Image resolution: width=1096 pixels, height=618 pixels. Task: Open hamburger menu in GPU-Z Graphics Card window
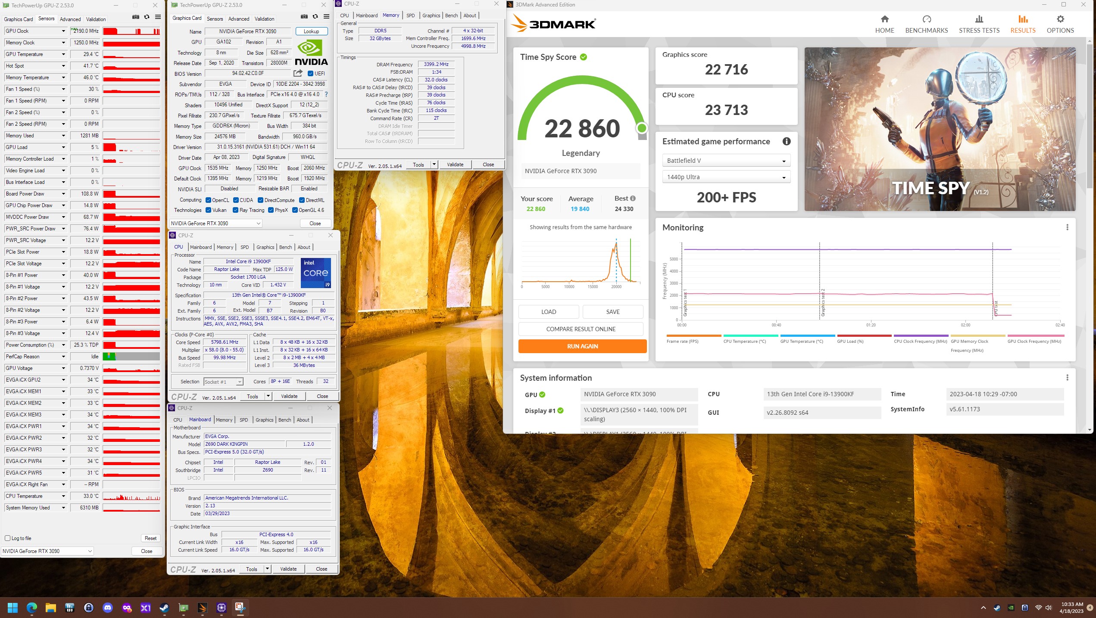[327, 17]
